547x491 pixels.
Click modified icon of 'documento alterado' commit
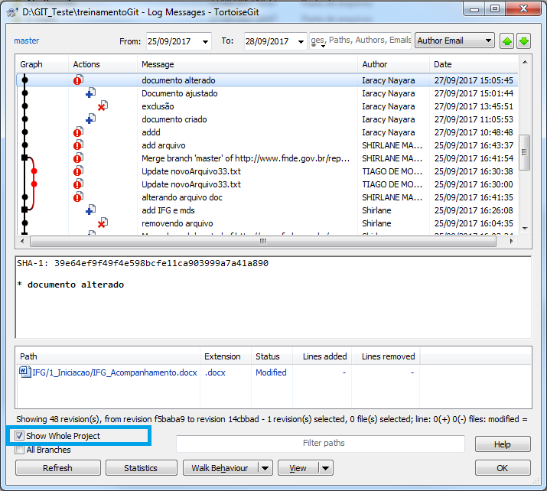point(78,80)
